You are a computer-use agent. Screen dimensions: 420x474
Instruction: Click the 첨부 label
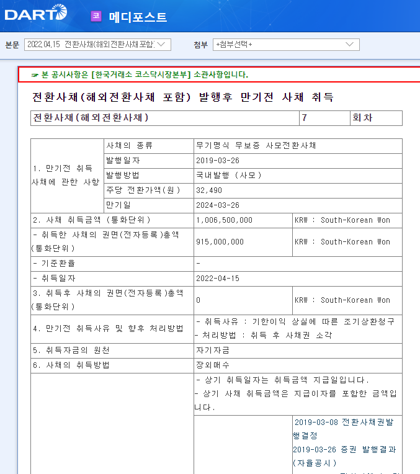pos(201,45)
